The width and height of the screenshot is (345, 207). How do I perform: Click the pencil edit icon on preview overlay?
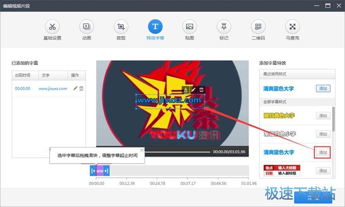pyautogui.click(x=193, y=90)
